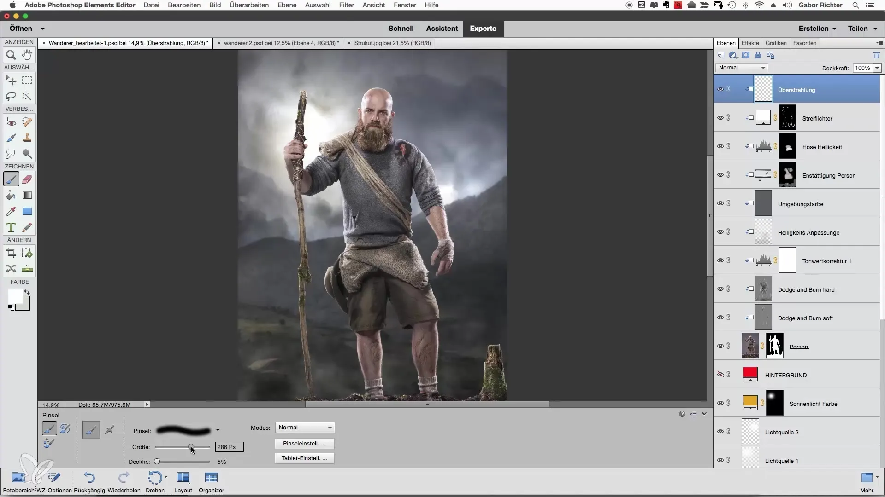Click the Tablet-Einstell. button
The image size is (885, 497).
point(304,458)
